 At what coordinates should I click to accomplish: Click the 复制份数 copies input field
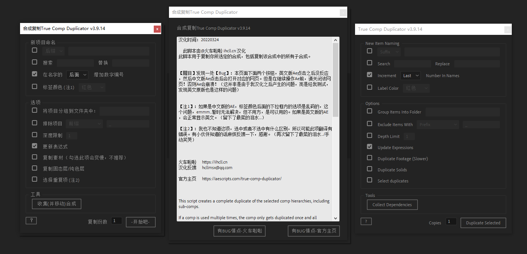pyautogui.click(x=117, y=221)
